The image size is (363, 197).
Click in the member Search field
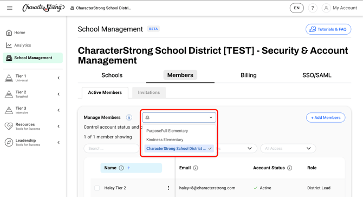112,149
